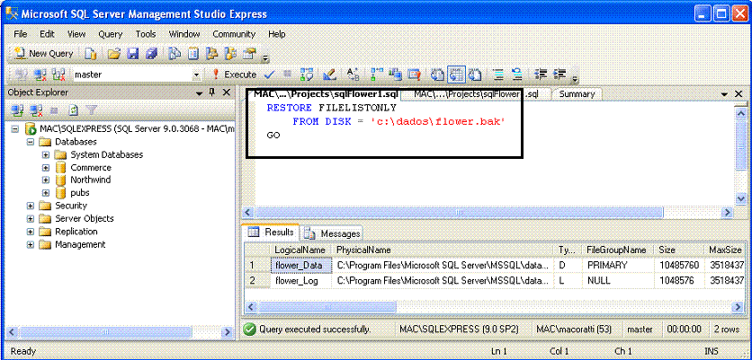Click the Decrease Indent icon

[x=541, y=75]
